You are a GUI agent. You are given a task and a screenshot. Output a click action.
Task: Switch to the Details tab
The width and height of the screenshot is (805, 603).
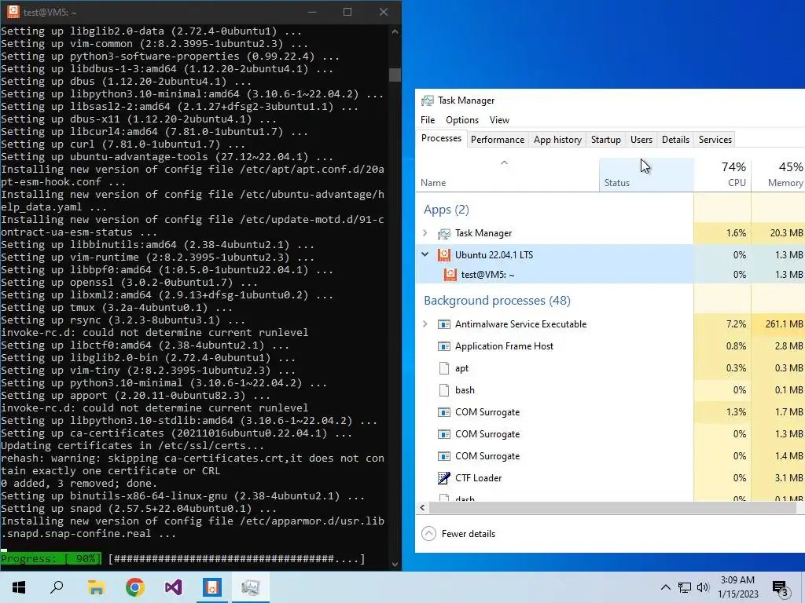pyautogui.click(x=675, y=140)
